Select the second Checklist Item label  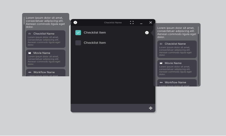click(95, 43)
